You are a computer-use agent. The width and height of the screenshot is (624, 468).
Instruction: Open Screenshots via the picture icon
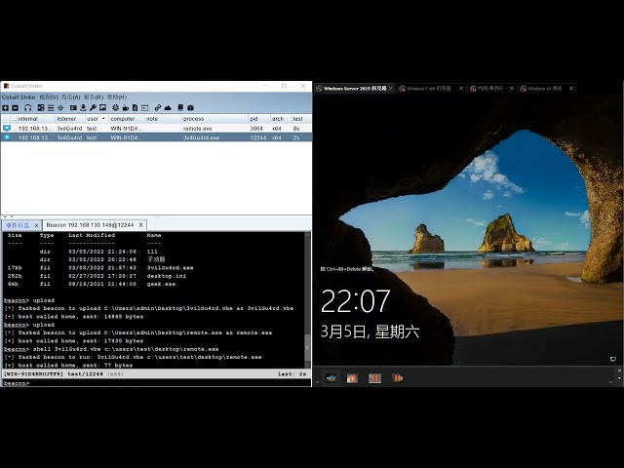pyautogui.click(x=102, y=108)
